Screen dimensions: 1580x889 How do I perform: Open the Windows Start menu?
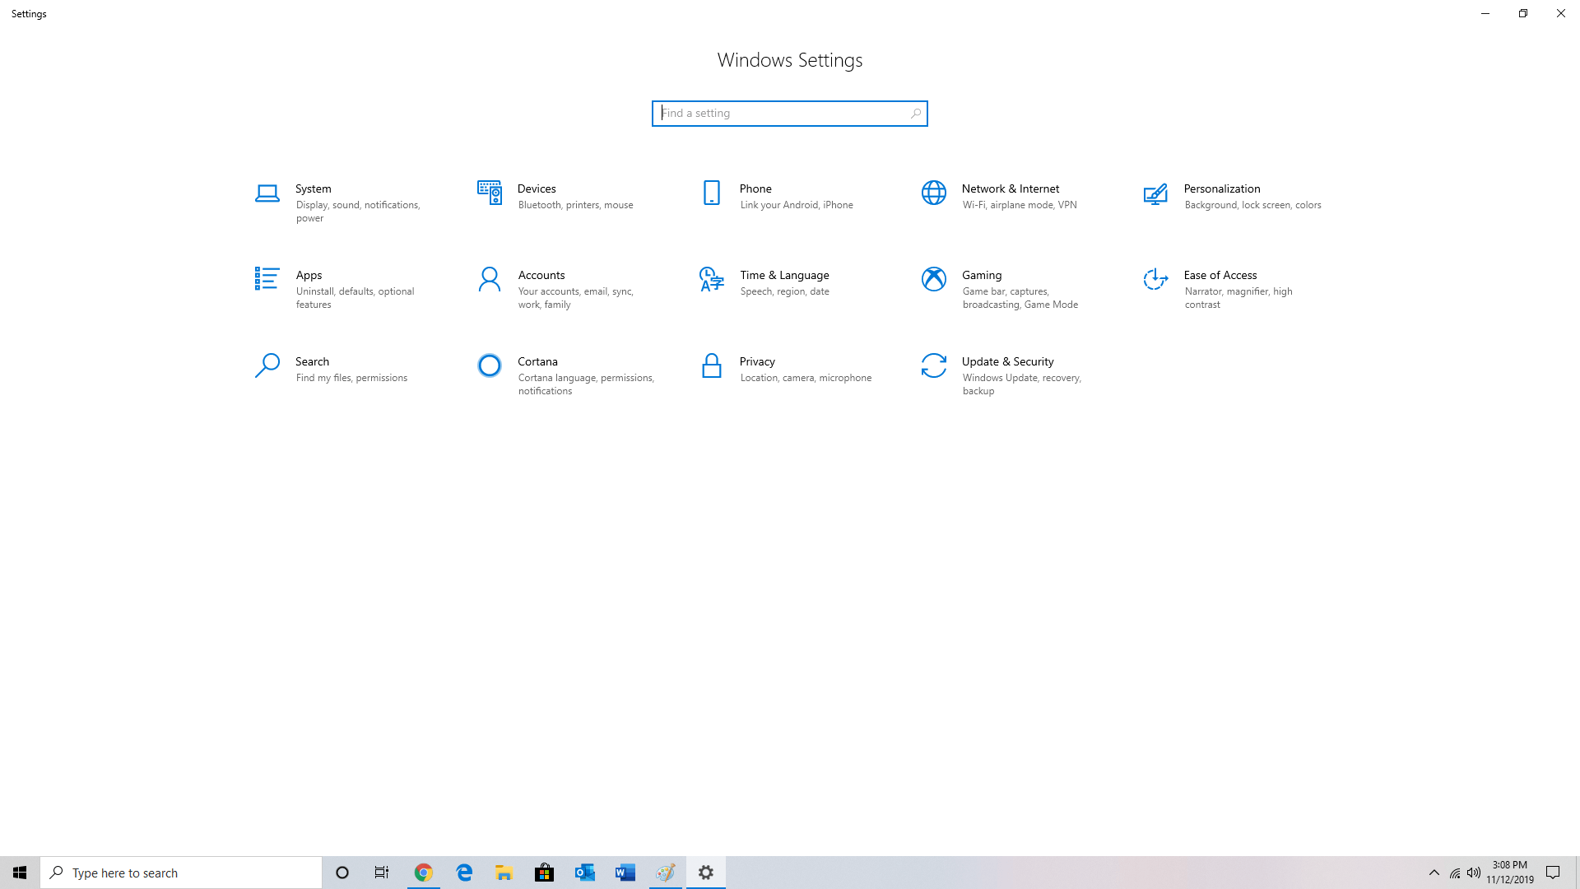click(x=20, y=873)
